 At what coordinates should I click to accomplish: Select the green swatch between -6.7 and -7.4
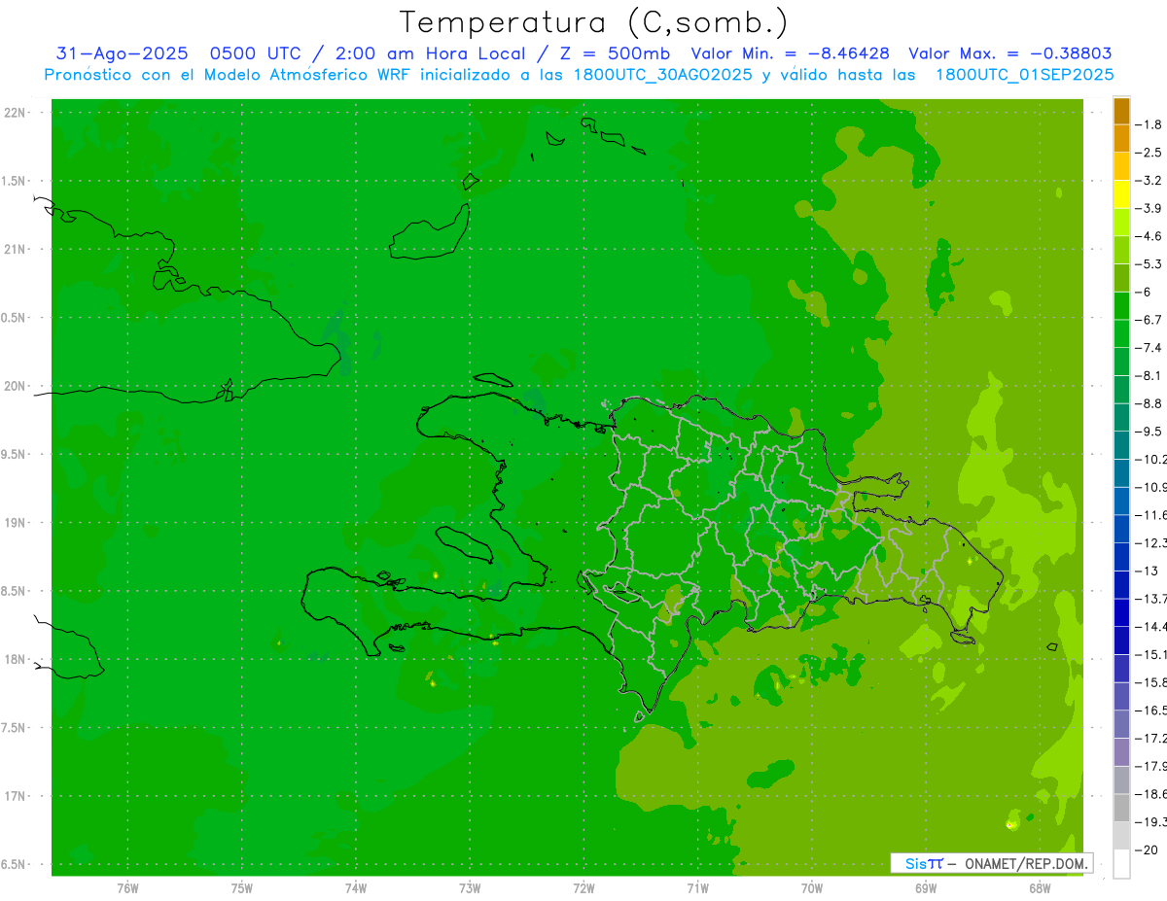[x=1121, y=333]
